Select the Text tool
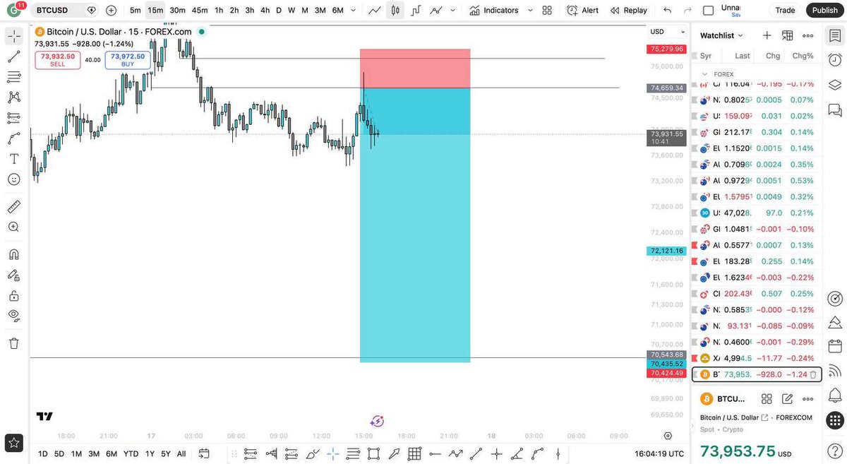847x464 pixels. click(x=14, y=159)
